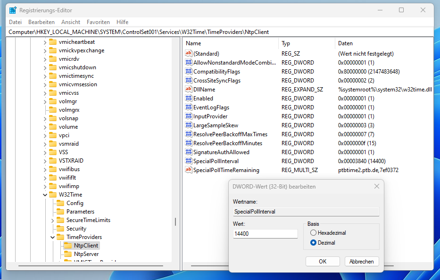Click the registry path address bar

pos(220,32)
